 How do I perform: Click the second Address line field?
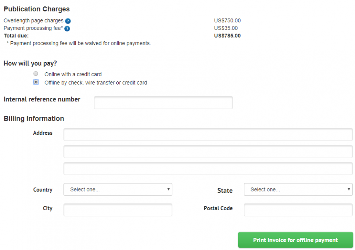coord(208,152)
